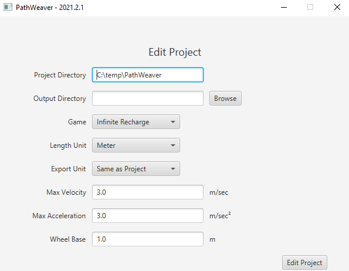Click the m/sec unit next to Max Velocity
The image size is (349, 271).
[x=219, y=192]
